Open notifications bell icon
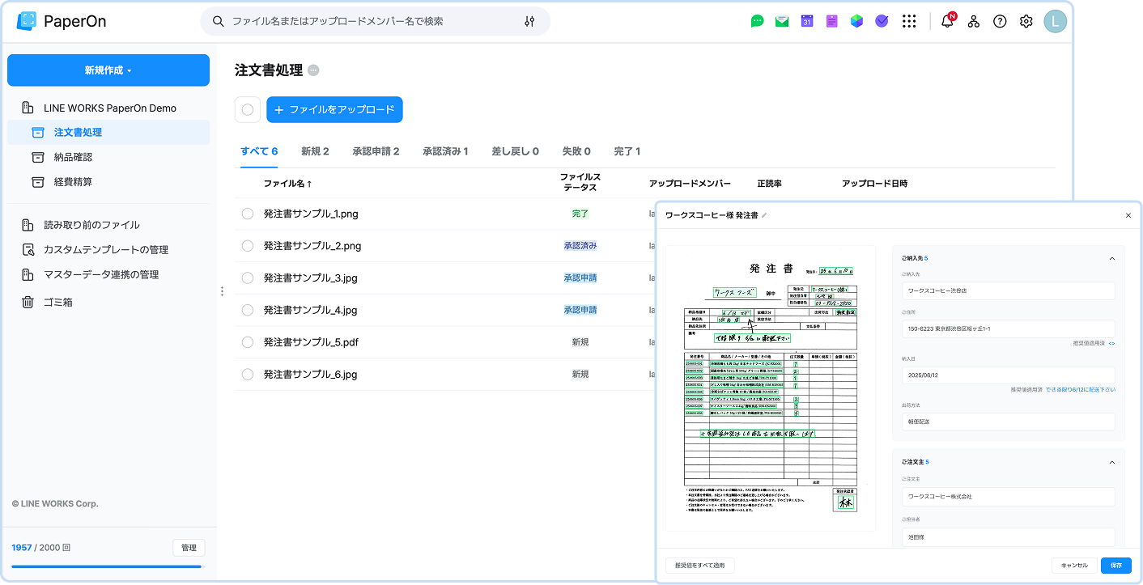1143x585 pixels. tap(947, 22)
